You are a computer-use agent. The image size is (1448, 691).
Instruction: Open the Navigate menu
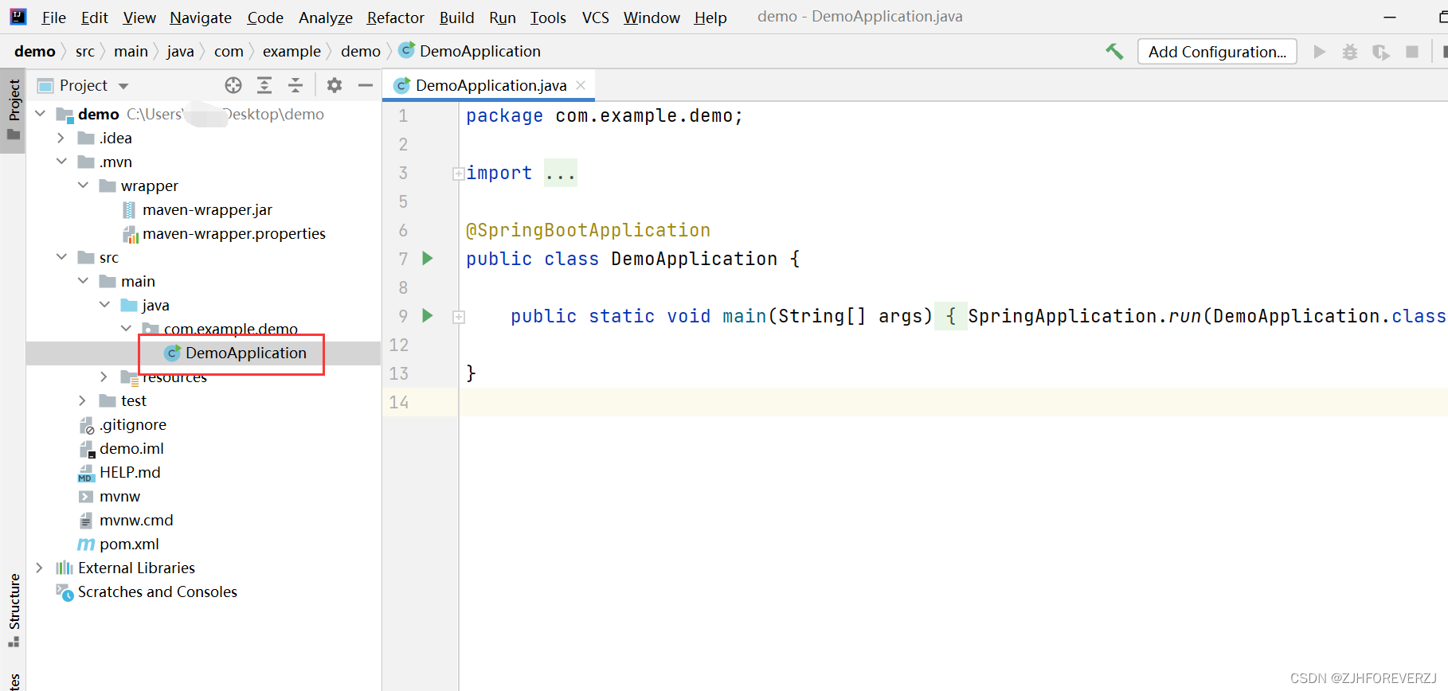[201, 18]
